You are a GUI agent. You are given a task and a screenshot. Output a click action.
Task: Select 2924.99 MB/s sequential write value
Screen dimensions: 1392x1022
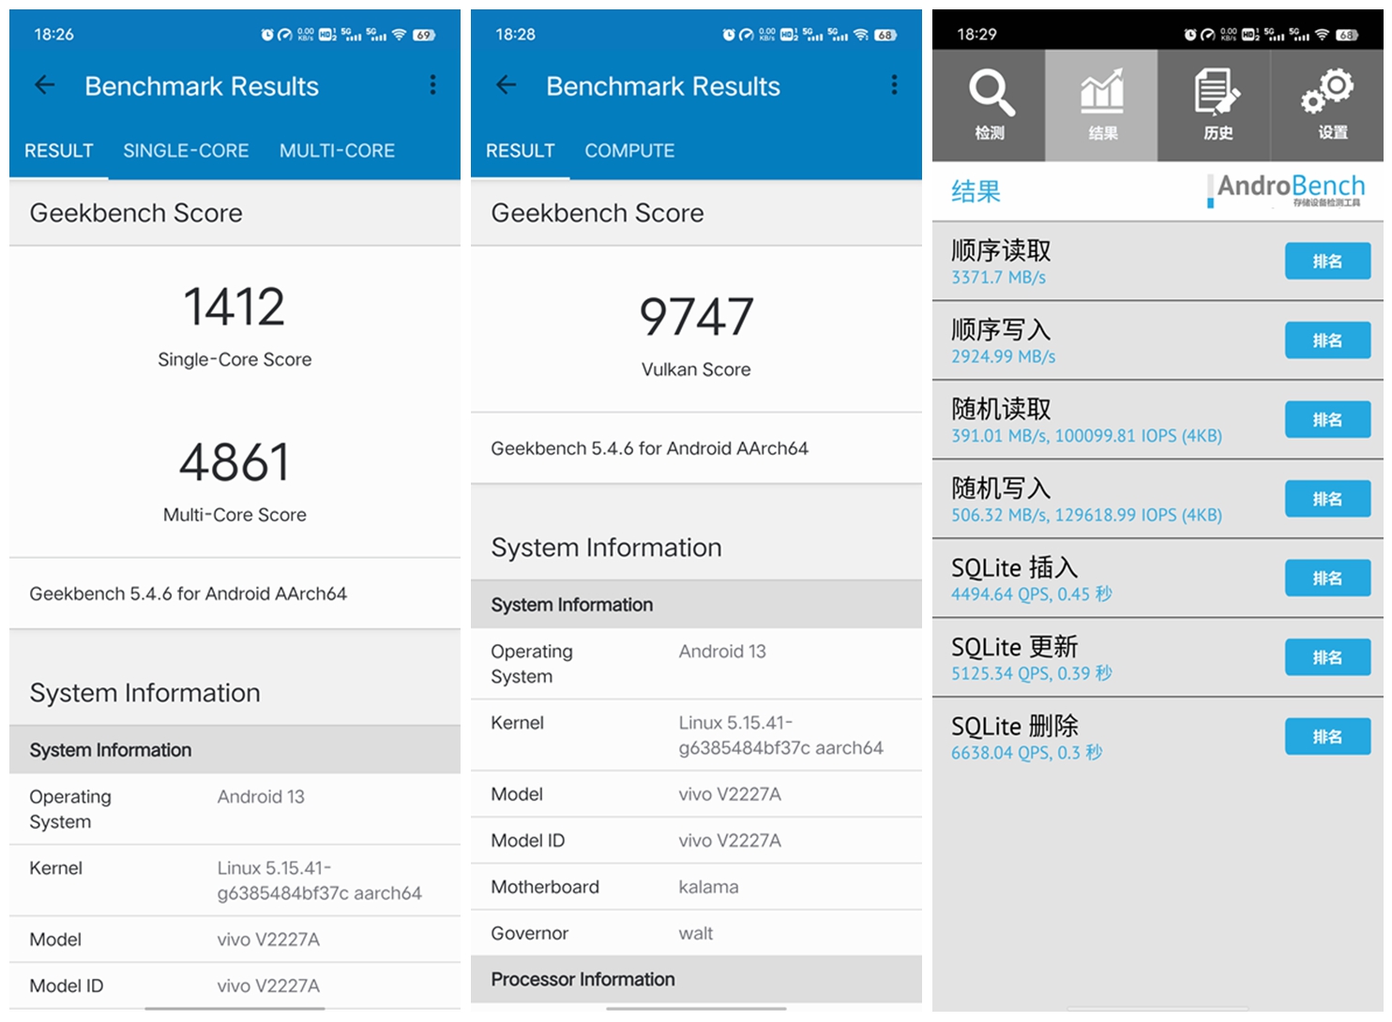(x=1003, y=356)
